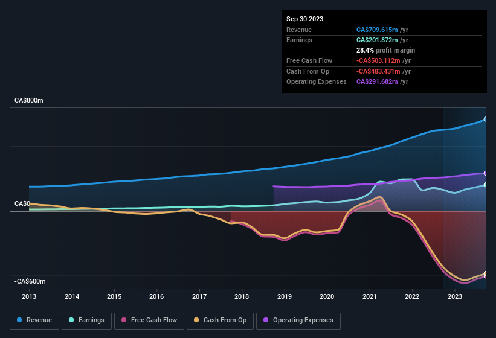
Task: Click the Cash From Op endpoint marker
Action: pyautogui.click(x=486, y=273)
